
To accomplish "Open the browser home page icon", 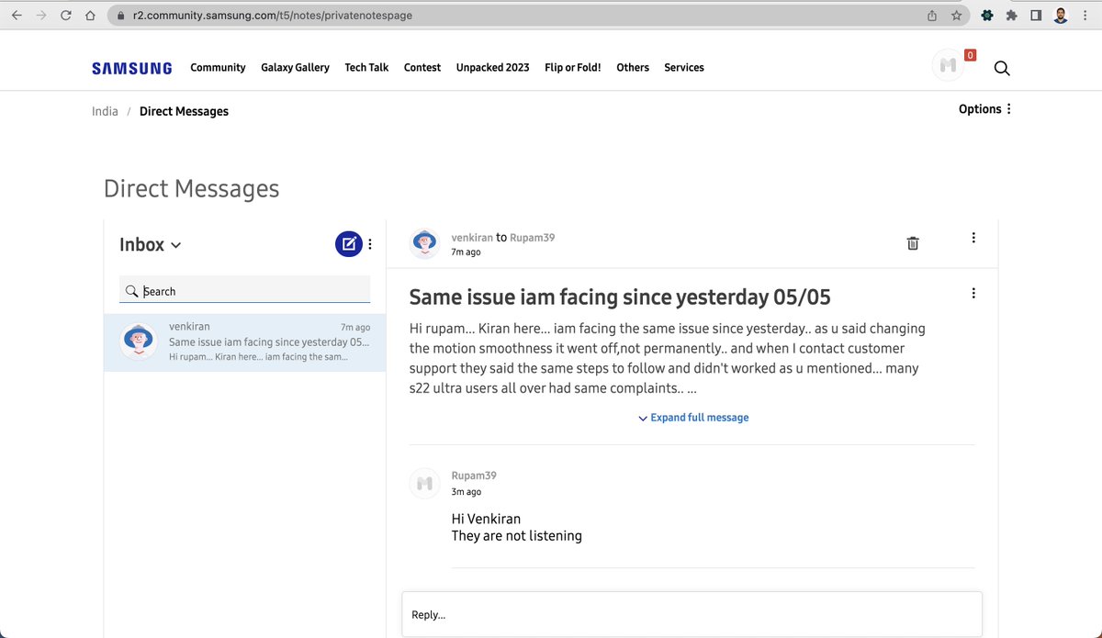I will coord(89,16).
